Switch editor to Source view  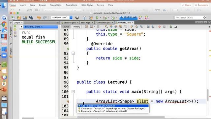click(66, 27)
